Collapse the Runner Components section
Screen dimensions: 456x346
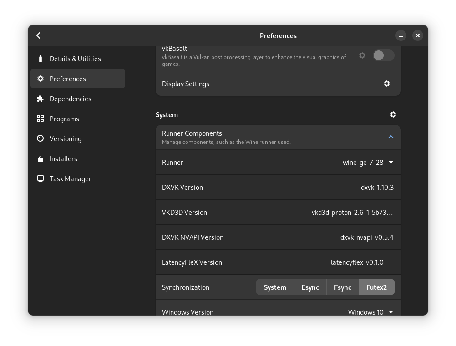pyautogui.click(x=390, y=137)
